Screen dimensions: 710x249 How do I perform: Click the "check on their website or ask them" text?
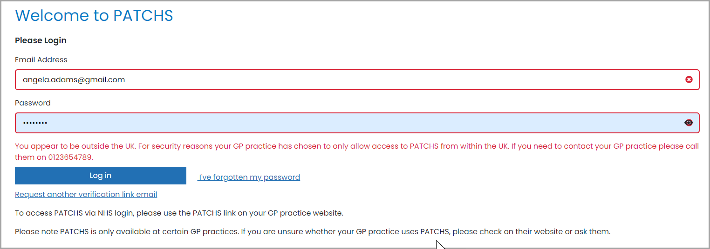pos(531,231)
